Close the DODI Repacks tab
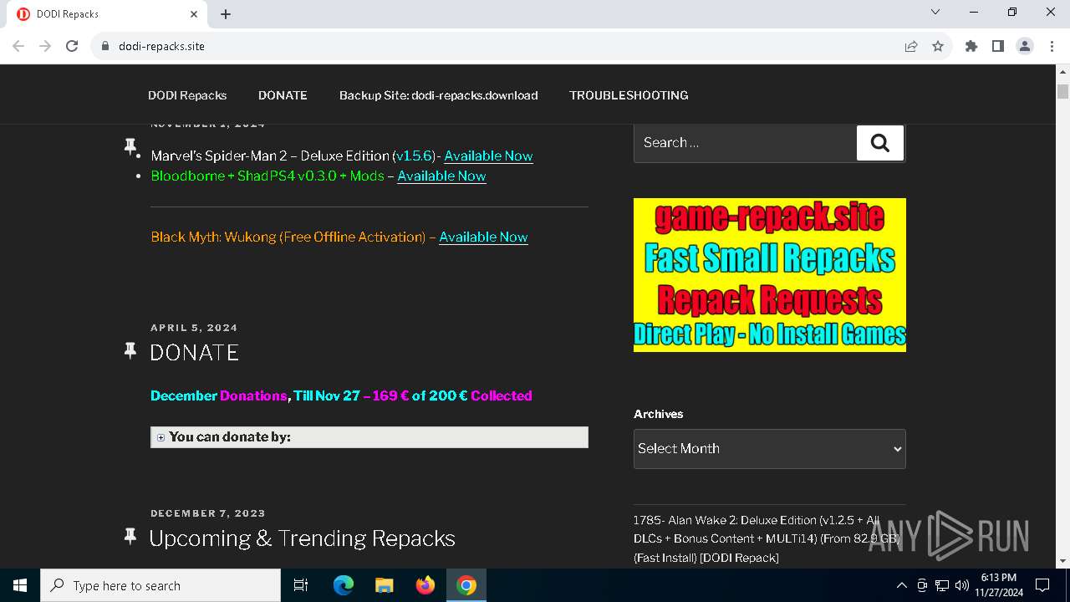This screenshot has width=1070, height=602. (194, 14)
